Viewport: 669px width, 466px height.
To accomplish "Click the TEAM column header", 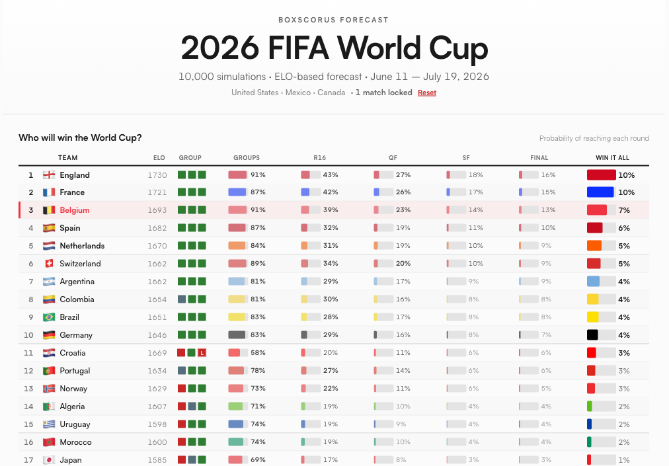I will click(x=67, y=157).
